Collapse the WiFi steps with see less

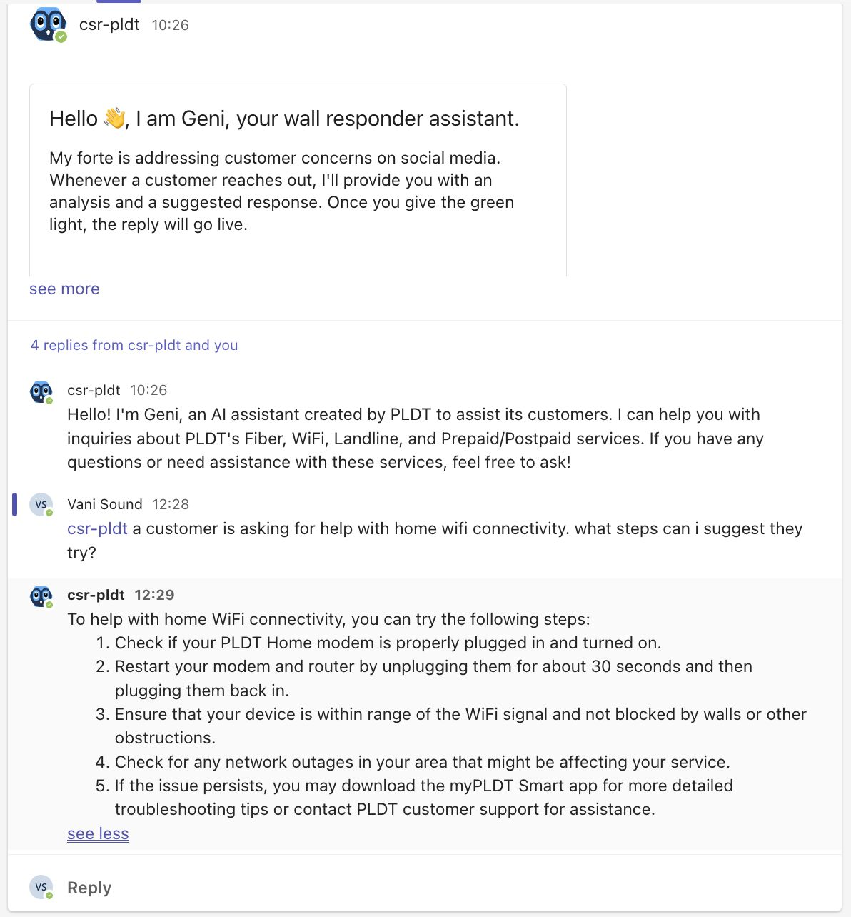[98, 833]
